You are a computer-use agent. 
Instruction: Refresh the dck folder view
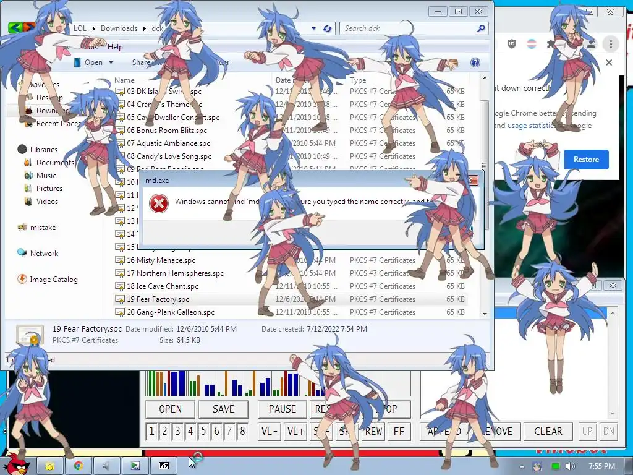pos(328,28)
